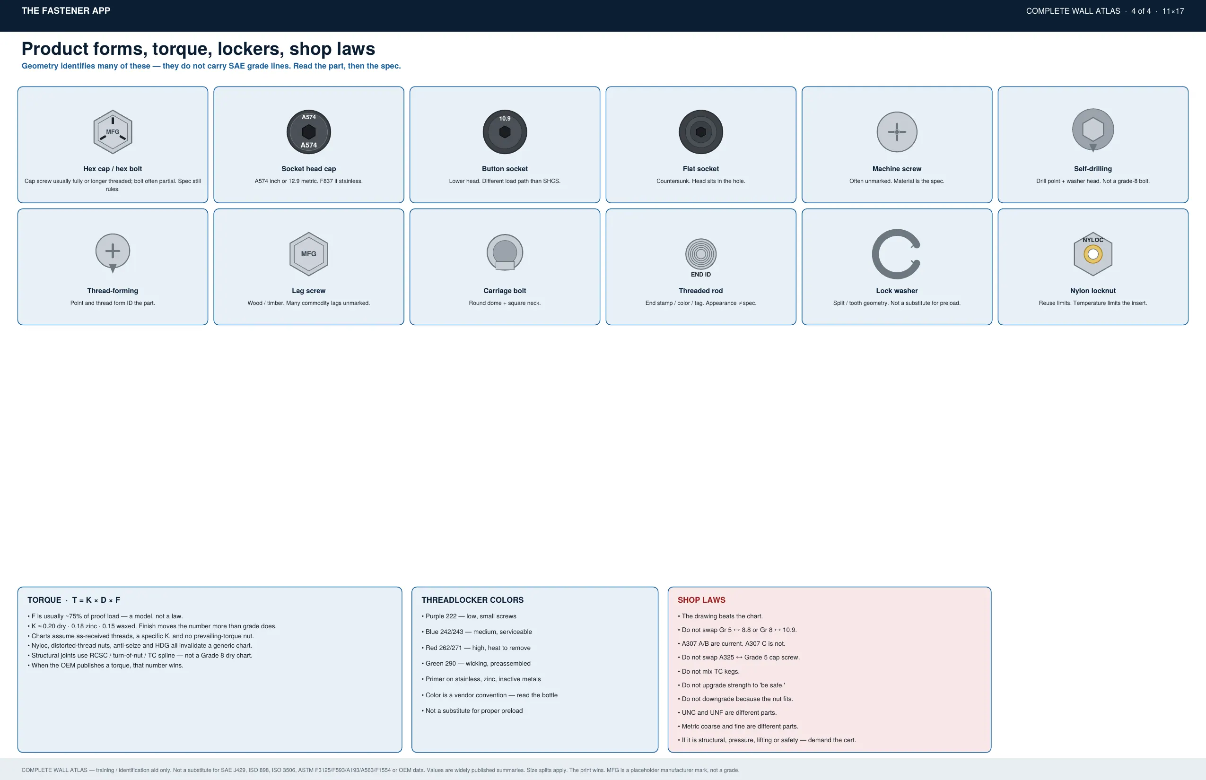The width and height of the screenshot is (1206, 780).
Task: Click 'Purple 222 — low, small screws'
Action: [x=469, y=616]
